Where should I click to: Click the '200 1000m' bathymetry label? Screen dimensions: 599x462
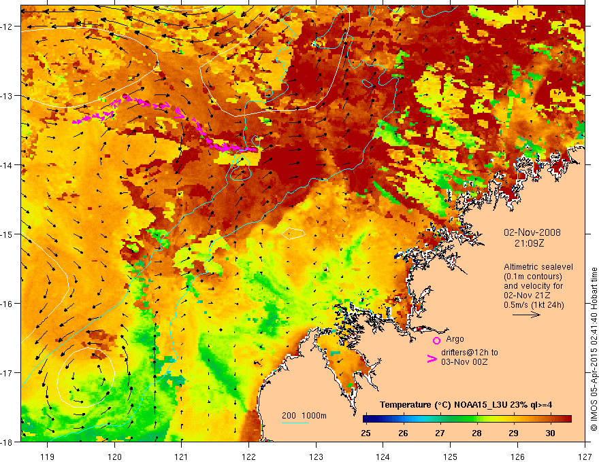point(304,416)
